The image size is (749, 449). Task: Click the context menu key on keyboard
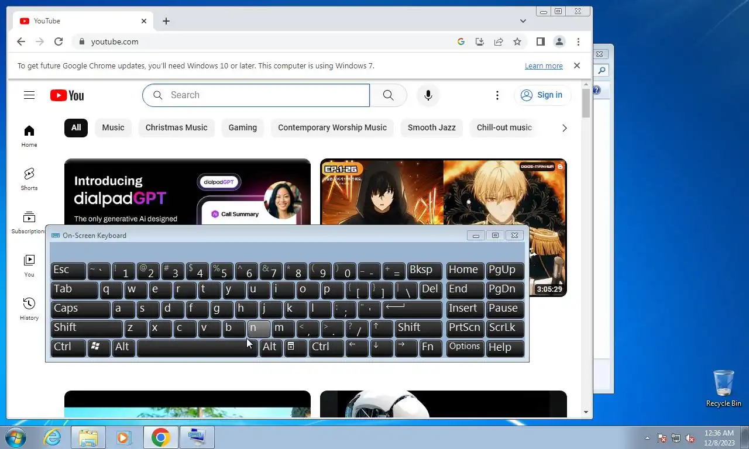pos(295,347)
